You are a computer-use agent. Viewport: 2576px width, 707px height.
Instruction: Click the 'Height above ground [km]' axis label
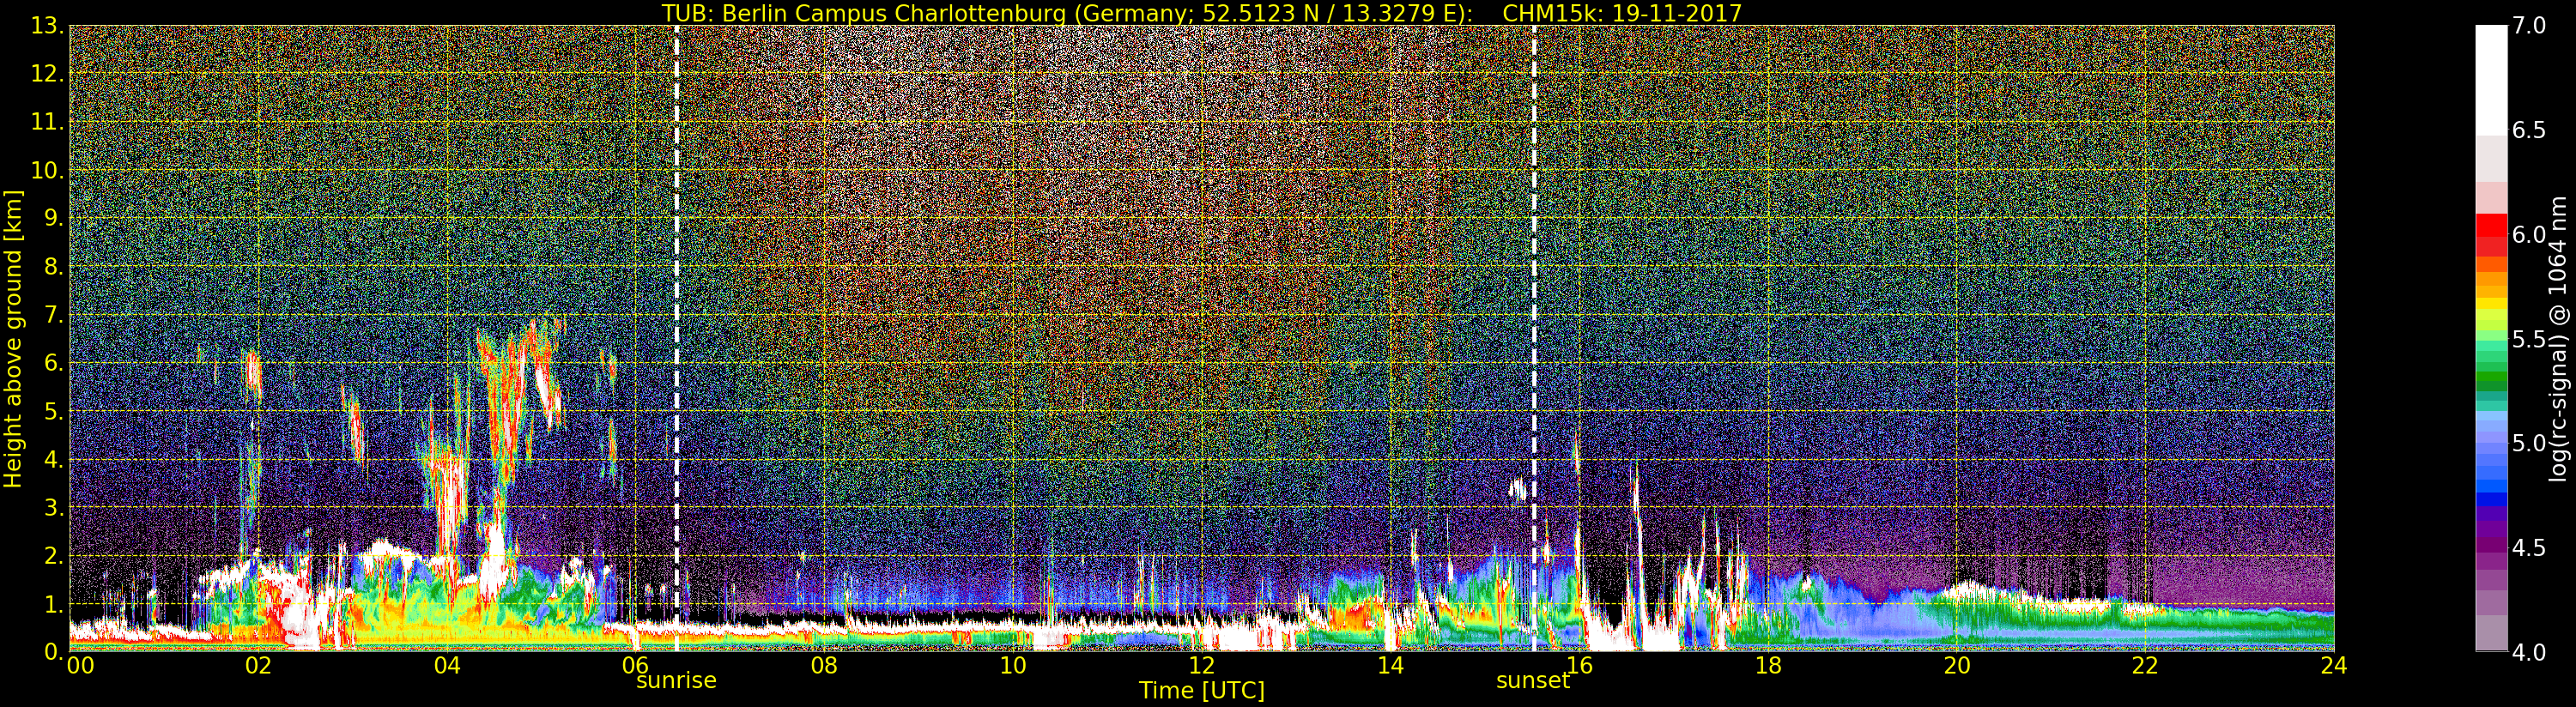pos(13,338)
